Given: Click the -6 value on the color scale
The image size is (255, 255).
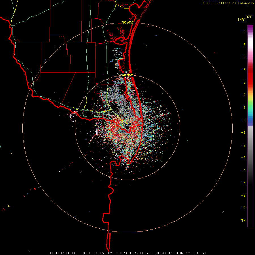Looking at the screenshot, I should (x=243, y=195).
